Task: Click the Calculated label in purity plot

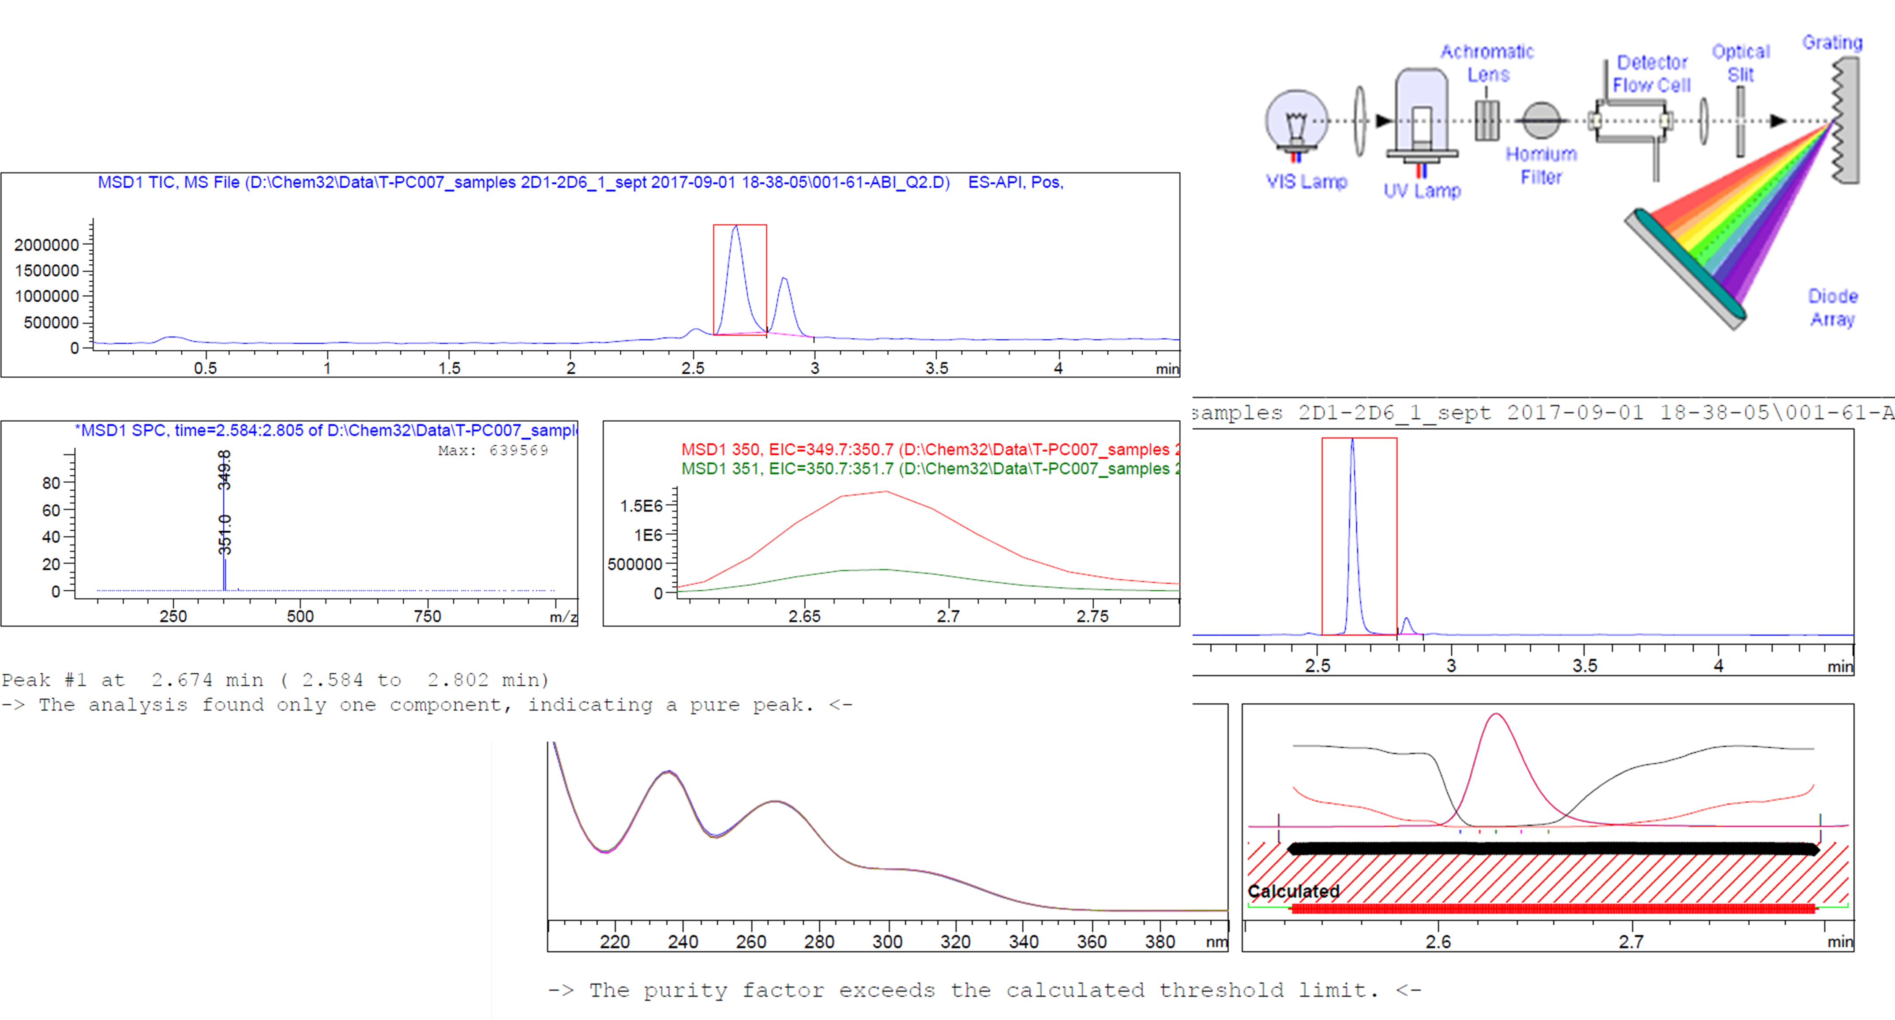Action: [1293, 891]
